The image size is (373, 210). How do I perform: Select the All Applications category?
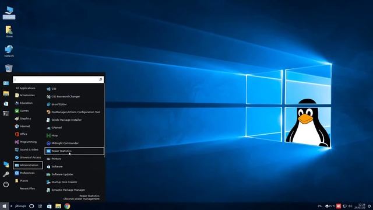click(26, 88)
